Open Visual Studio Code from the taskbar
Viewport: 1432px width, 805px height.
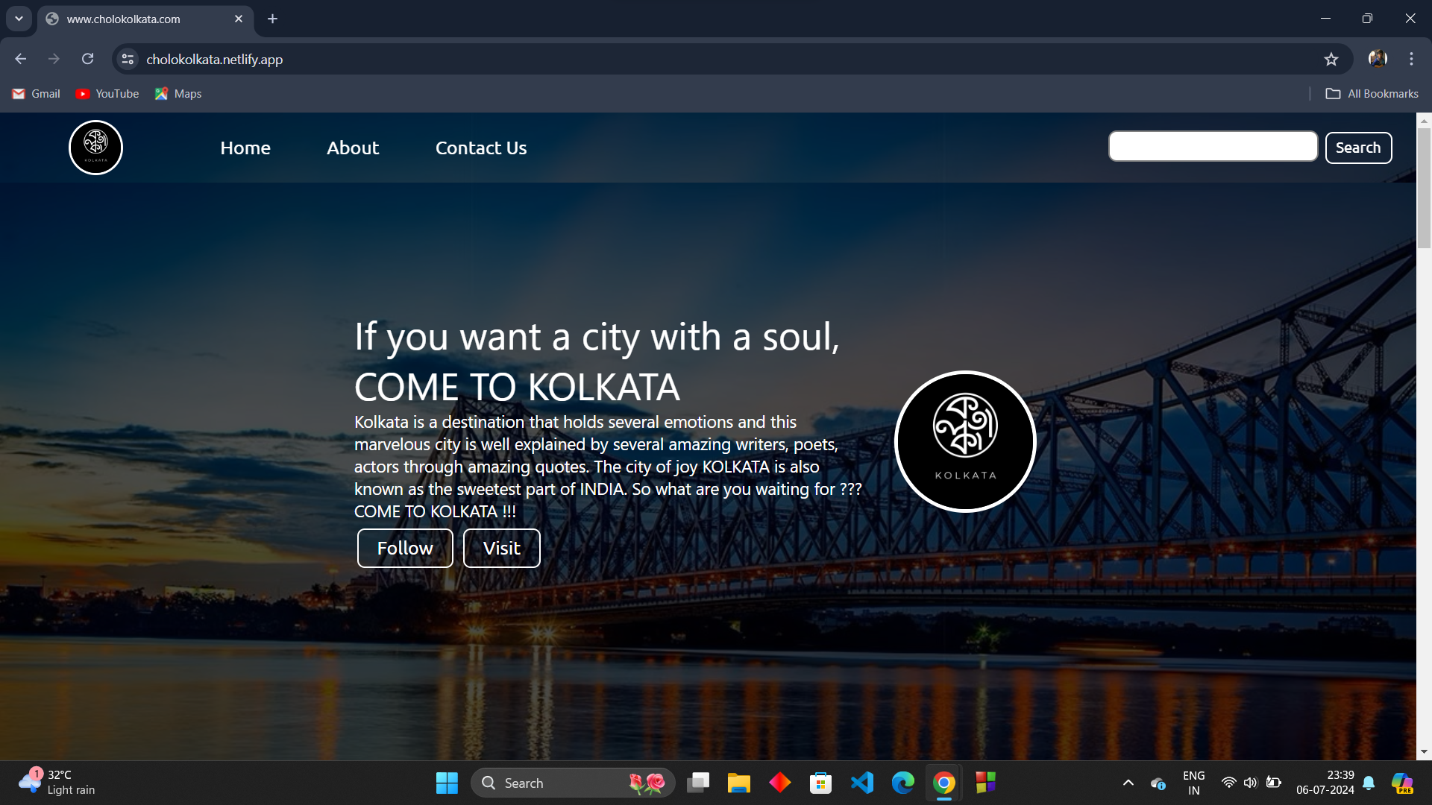[861, 783]
